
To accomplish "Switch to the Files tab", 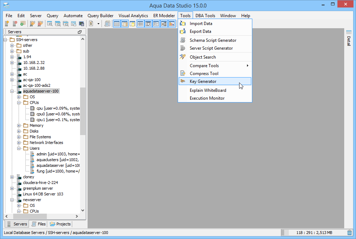I will 39,224.
